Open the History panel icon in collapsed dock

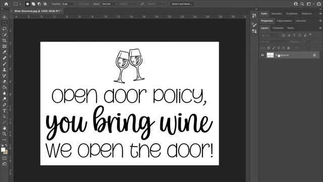pos(254,16)
